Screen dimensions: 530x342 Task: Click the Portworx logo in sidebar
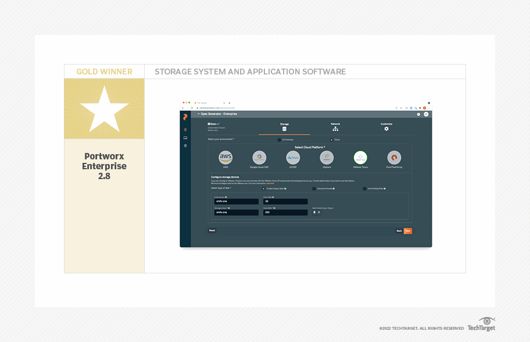185,117
